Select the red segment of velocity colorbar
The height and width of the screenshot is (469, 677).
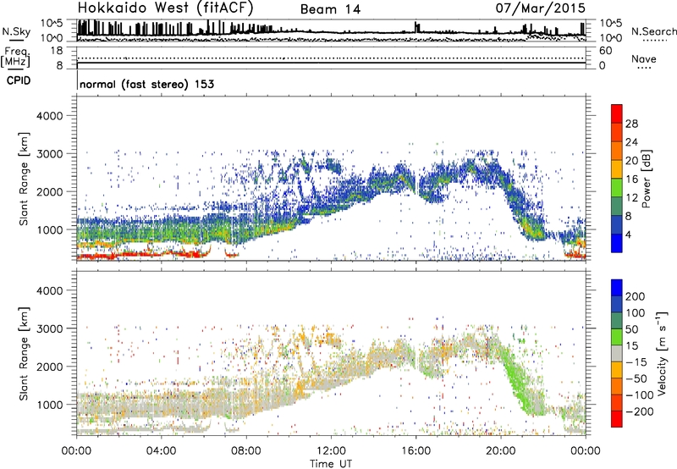point(617,419)
